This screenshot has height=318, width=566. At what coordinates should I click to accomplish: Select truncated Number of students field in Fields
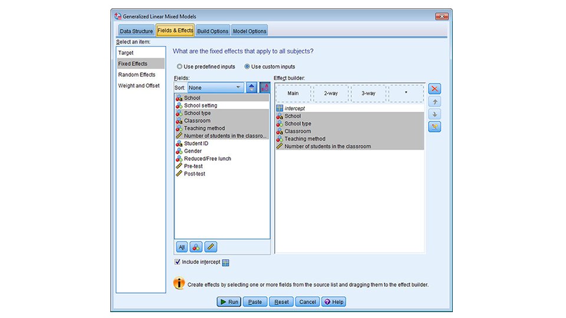(222, 136)
